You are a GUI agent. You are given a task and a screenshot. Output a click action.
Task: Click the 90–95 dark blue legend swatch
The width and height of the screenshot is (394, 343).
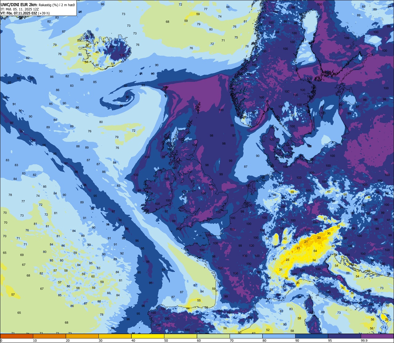pyautogui.click(x=312, y=336)
